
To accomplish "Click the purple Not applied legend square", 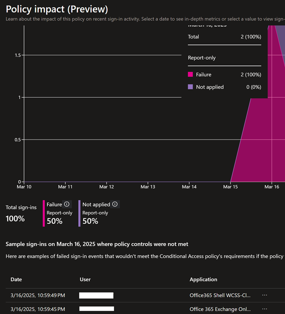I will [x=190, y=87].
